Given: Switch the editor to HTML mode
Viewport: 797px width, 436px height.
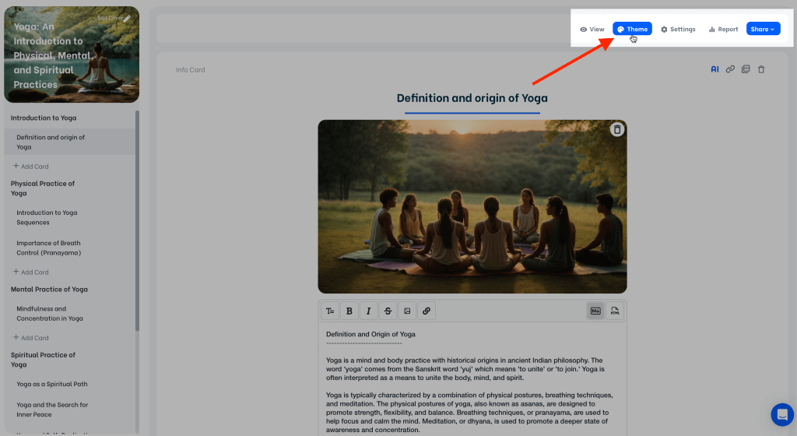Looking at the screenshot, I should [x=615, y=311].
